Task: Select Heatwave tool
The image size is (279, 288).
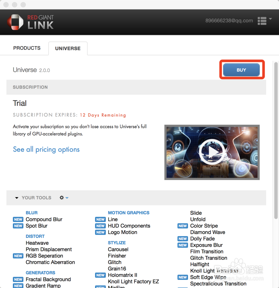Action: click(37, 243)
